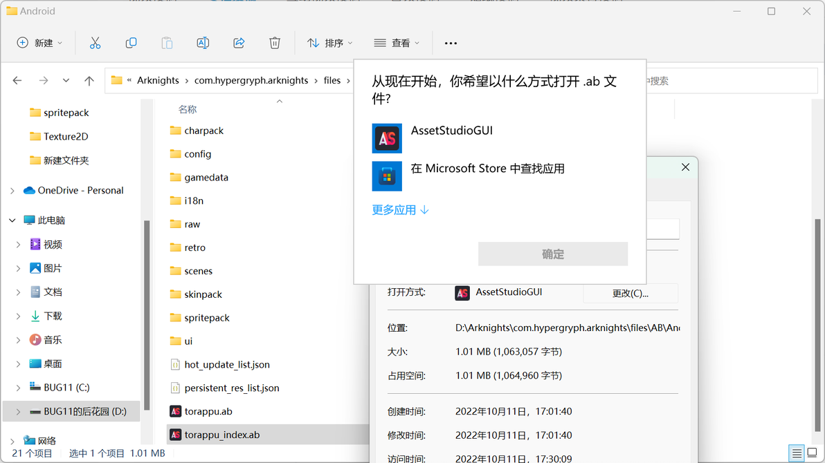The height and width of the screenshot is (463, 825).
Task: Open the 查看 (View) dropdown
Action: coord(397,43)
